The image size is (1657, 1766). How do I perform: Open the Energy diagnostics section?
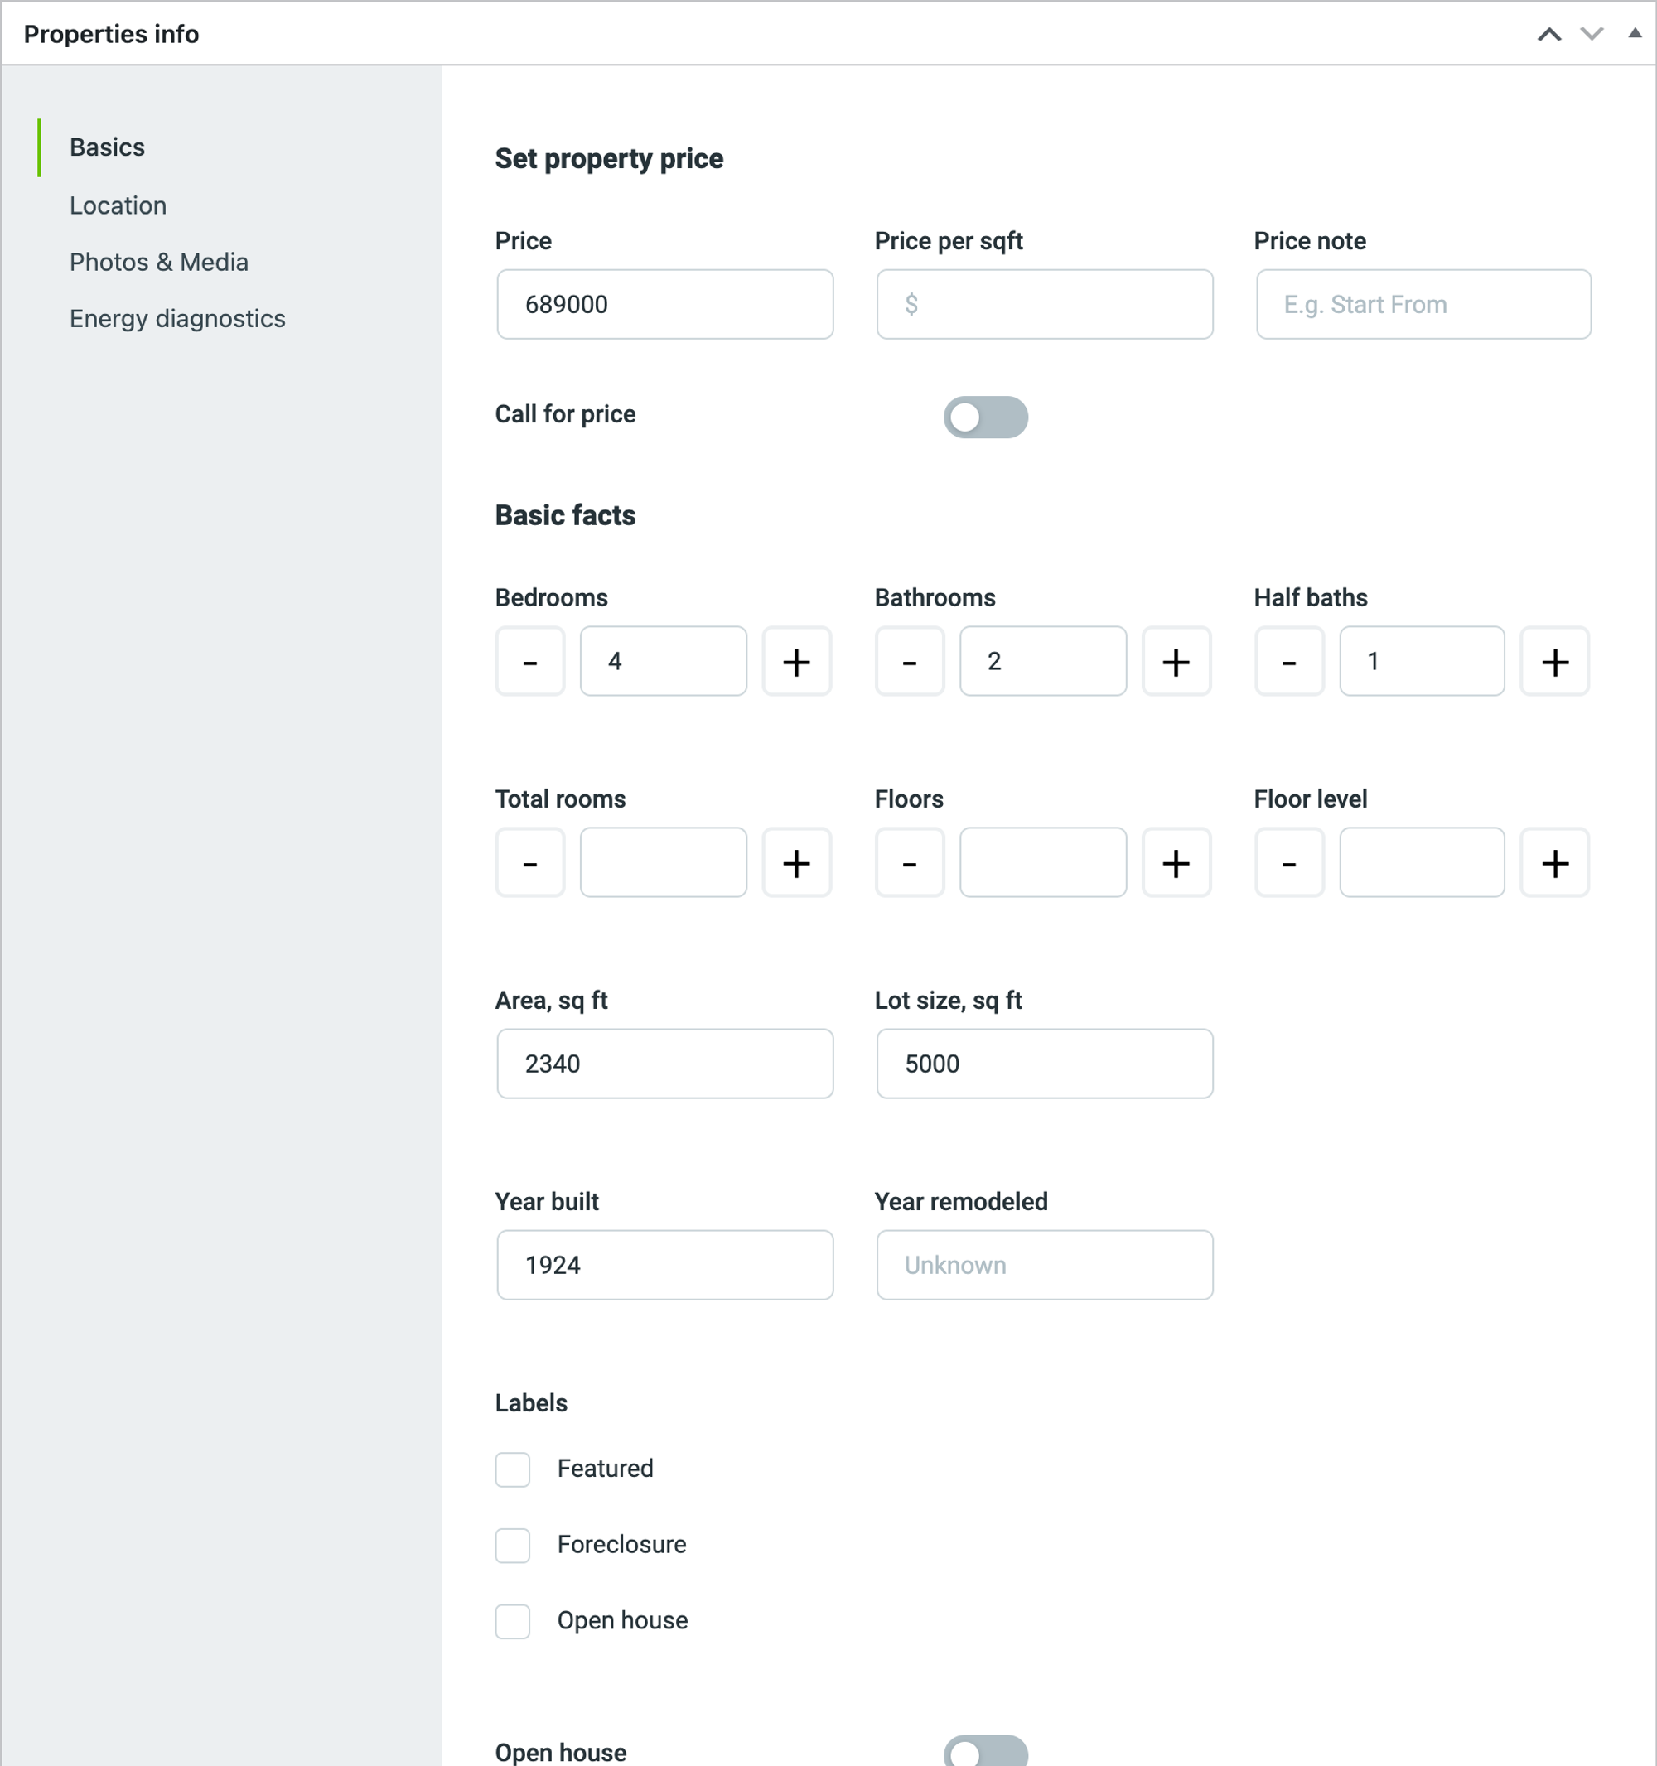tap(177, 319)
